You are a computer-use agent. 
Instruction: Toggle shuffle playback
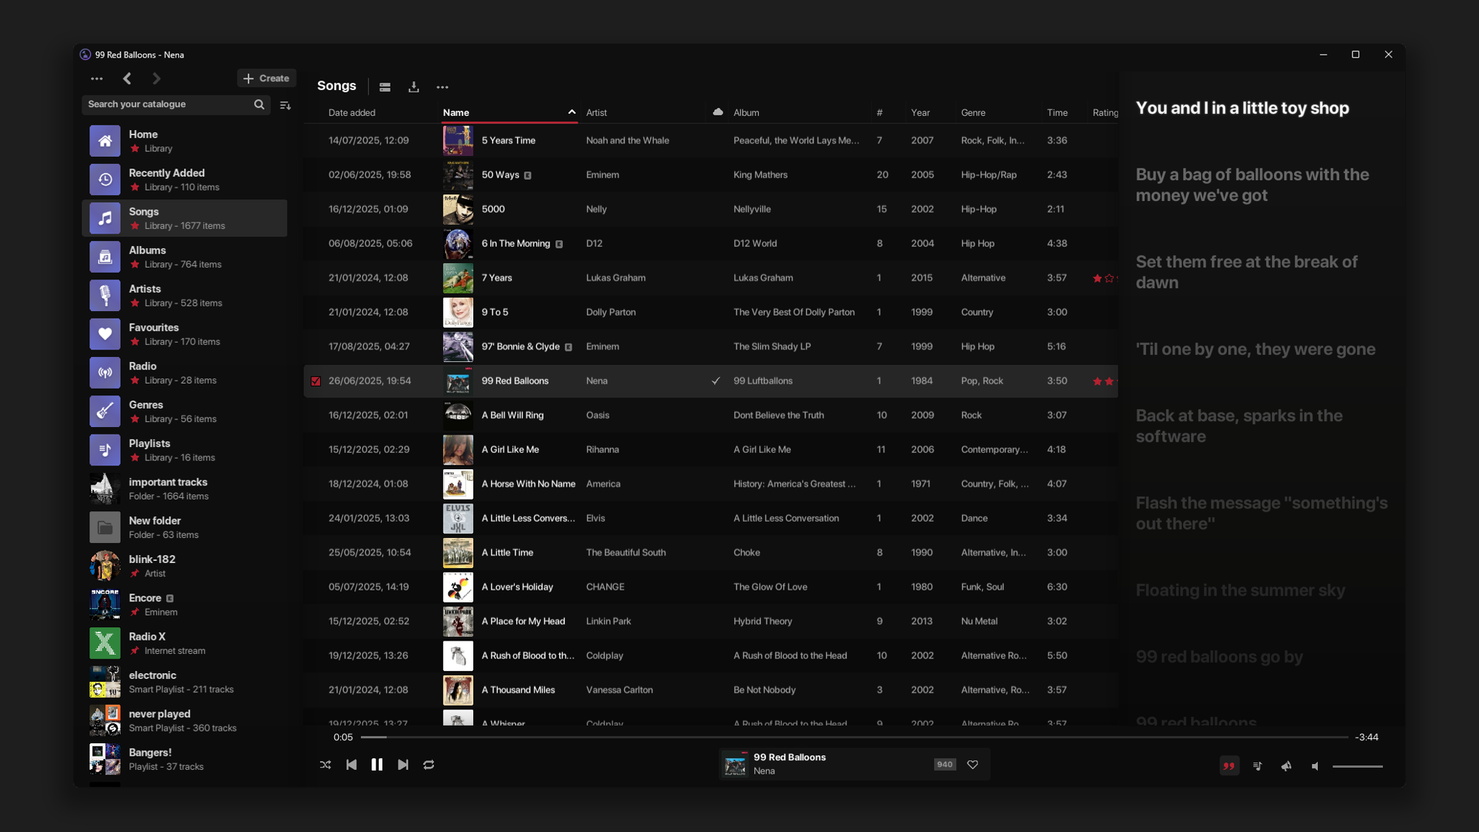point(325,765)
